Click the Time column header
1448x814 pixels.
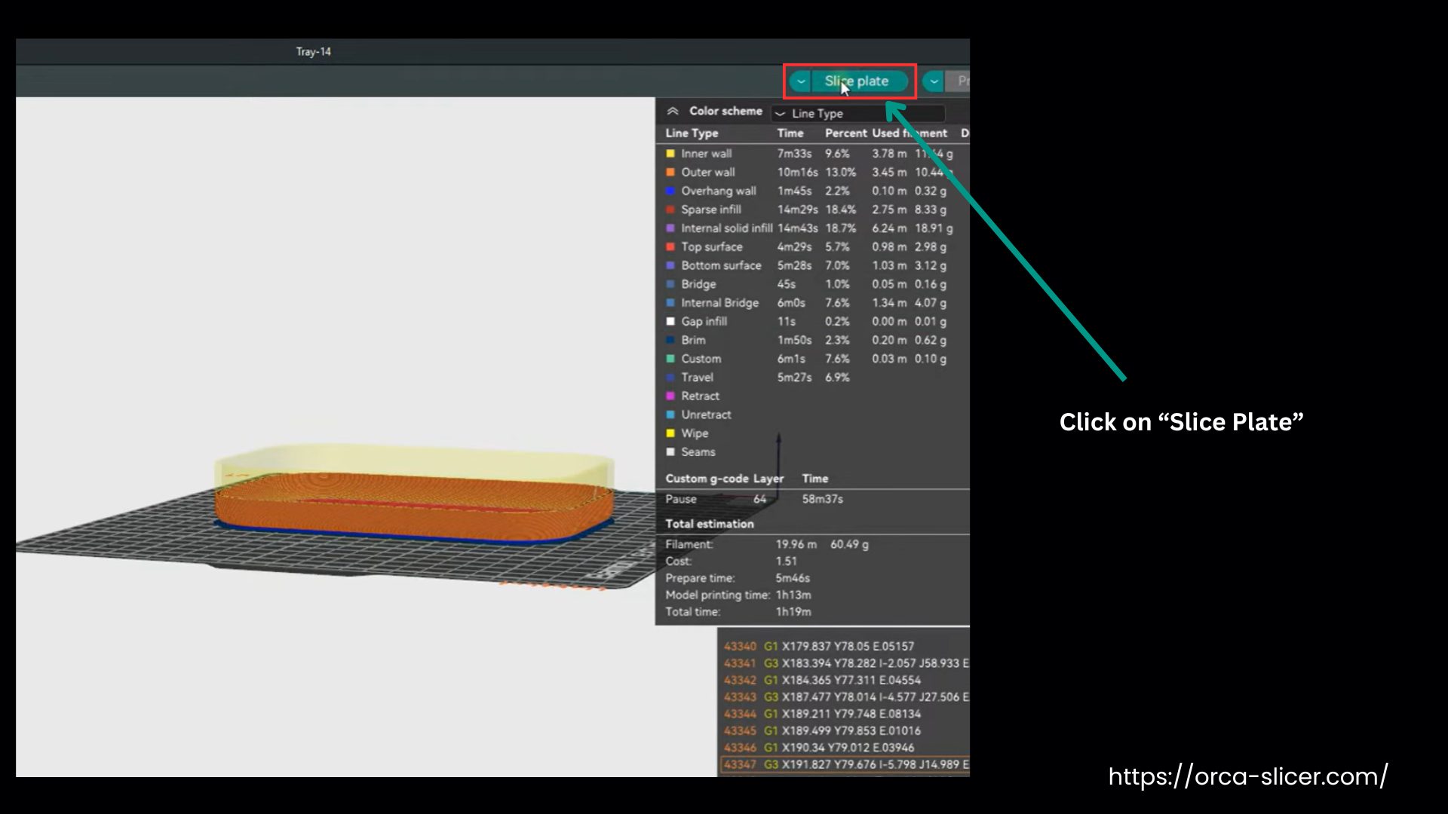(790, 133)
